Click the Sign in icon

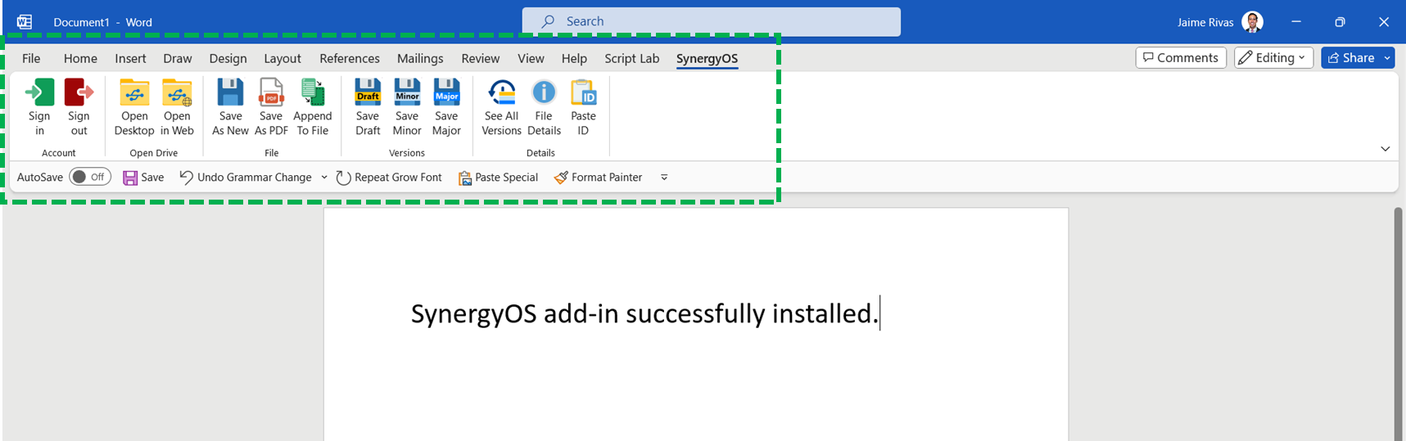tap(39, 92)
